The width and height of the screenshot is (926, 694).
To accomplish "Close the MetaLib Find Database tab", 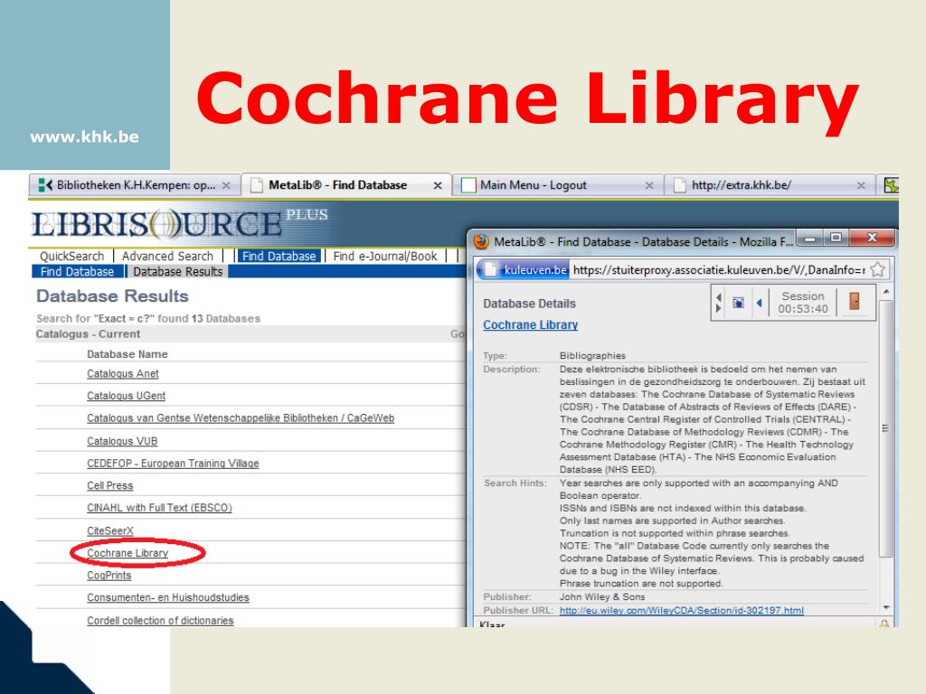I will [438, 185].
